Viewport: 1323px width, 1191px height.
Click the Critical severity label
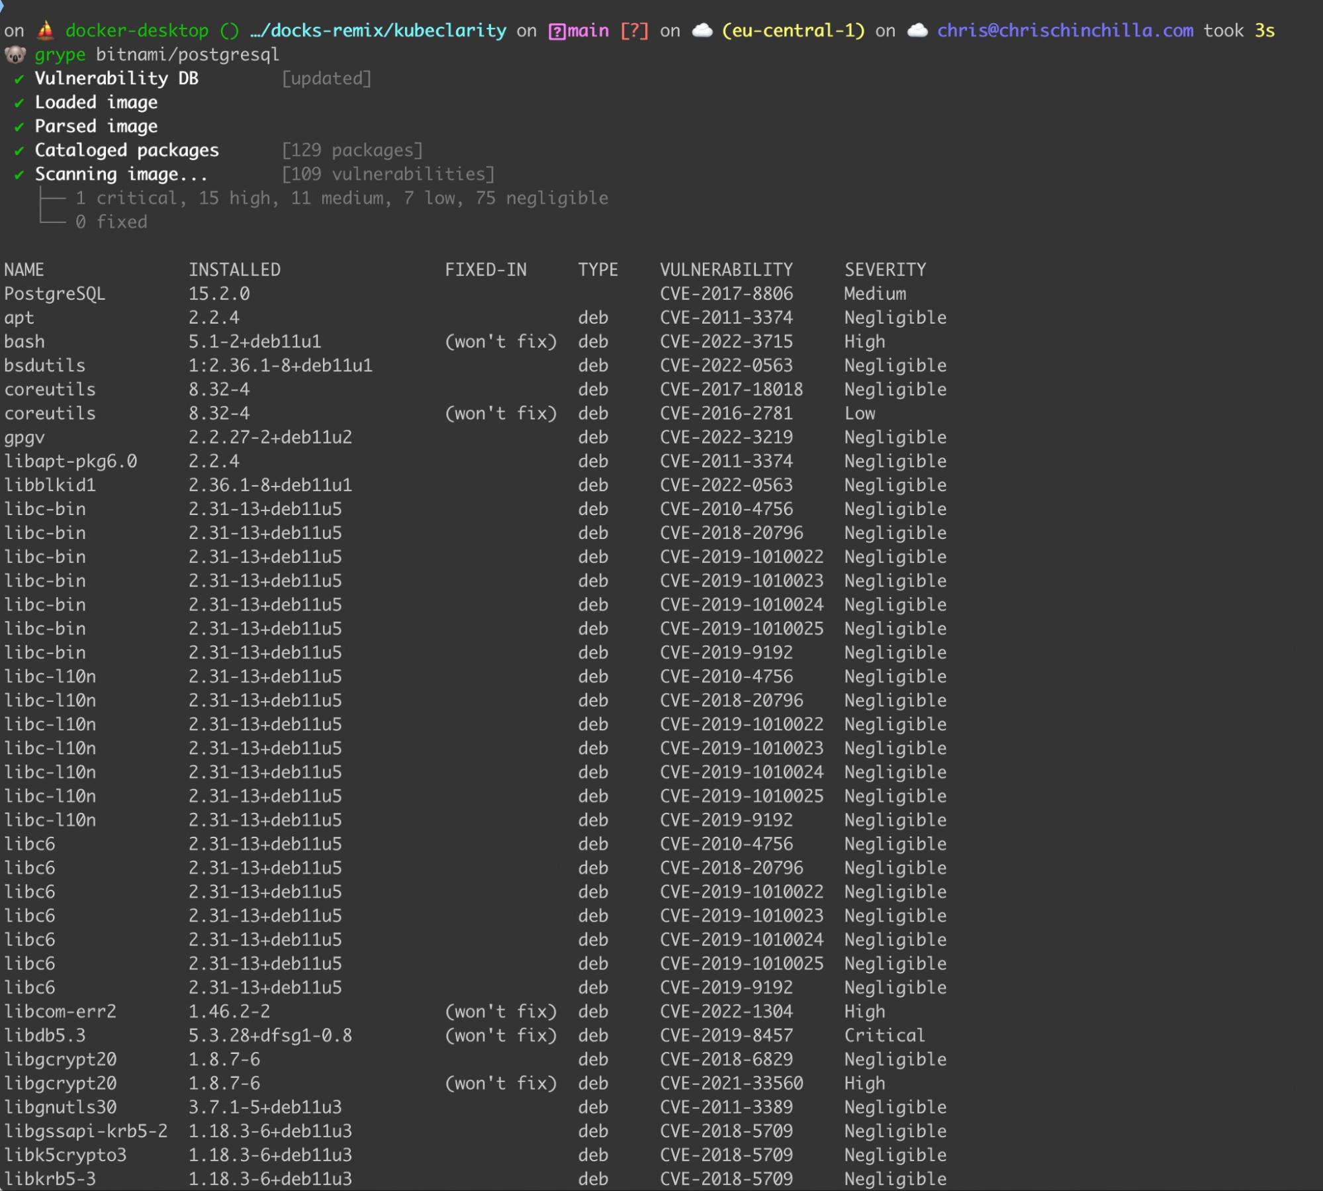[x=884, y=1035]
